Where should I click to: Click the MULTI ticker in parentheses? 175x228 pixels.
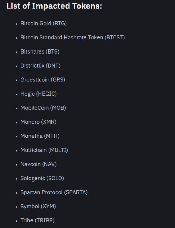58,150
